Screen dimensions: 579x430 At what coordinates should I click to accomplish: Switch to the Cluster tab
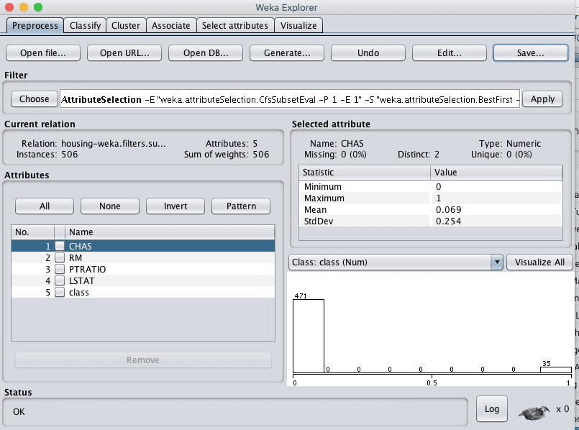click(126, 25)
